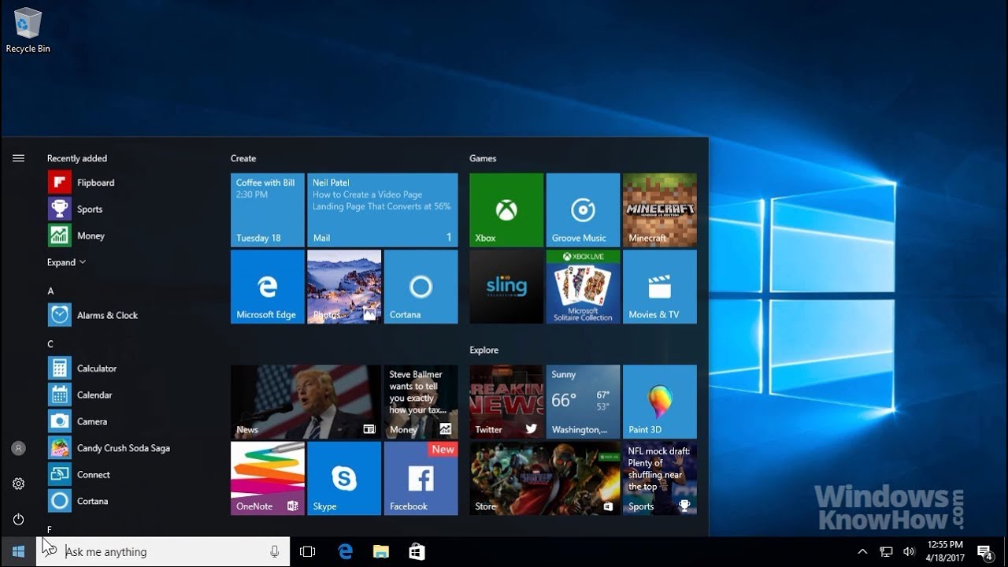Open Settings gear in Start menu

[18, 484]
